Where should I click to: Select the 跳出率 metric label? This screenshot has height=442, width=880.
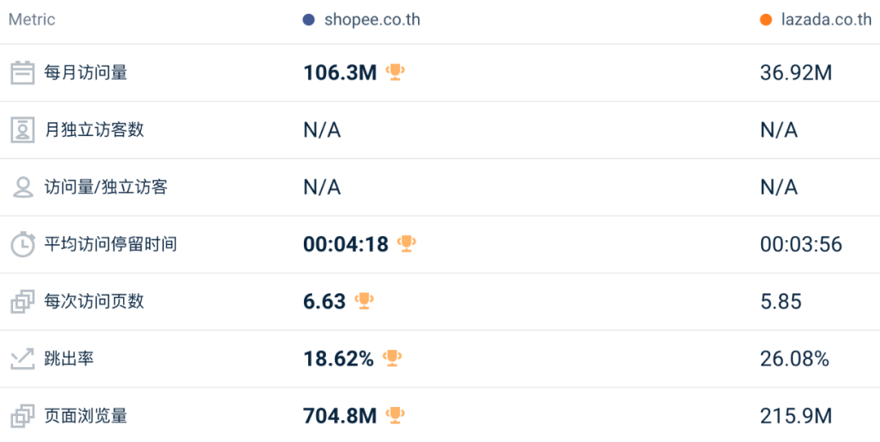tap(69, 358)
